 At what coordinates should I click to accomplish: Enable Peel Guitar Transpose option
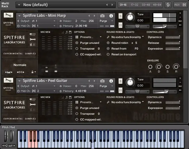pyautogui.click(x=77, y=114)
